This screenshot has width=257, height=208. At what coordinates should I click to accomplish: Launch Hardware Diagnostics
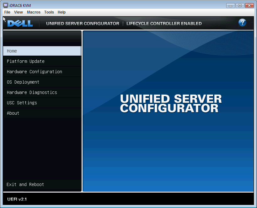42,92
